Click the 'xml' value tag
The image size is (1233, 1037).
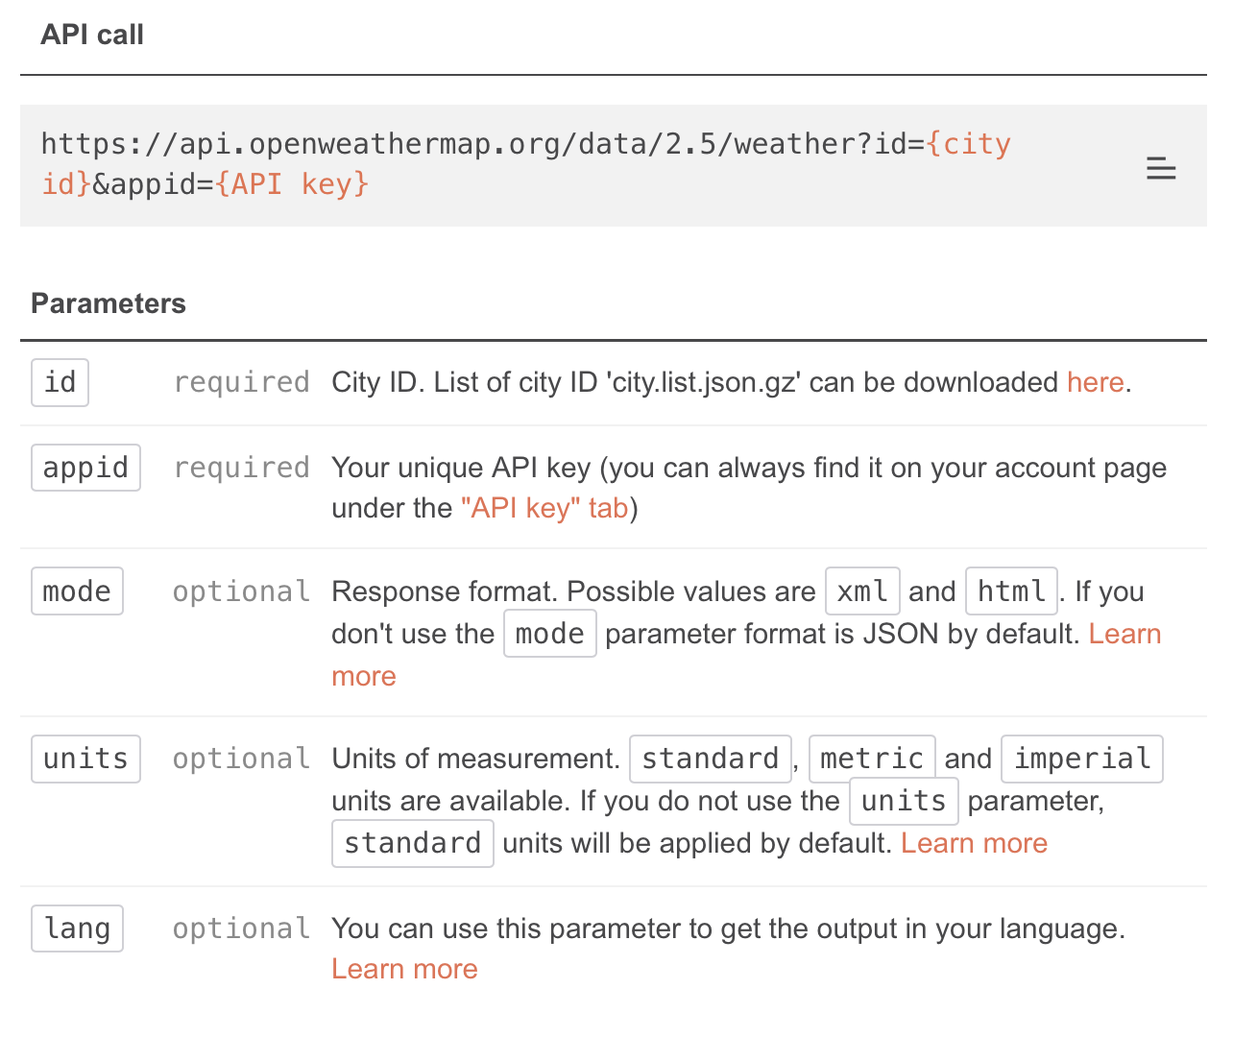click(x=862, y=591)
